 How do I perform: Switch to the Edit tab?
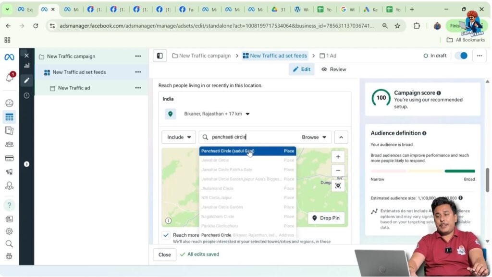pyautogui.click(x=302, y=69)
